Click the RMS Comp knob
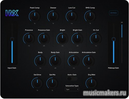This screenshot has width=129, height=99. point(90,16)
